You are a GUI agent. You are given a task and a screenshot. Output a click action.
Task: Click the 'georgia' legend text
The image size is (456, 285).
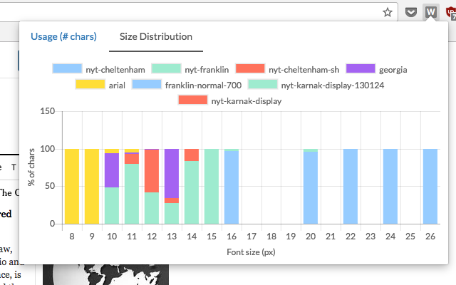[x=393, y=70]
